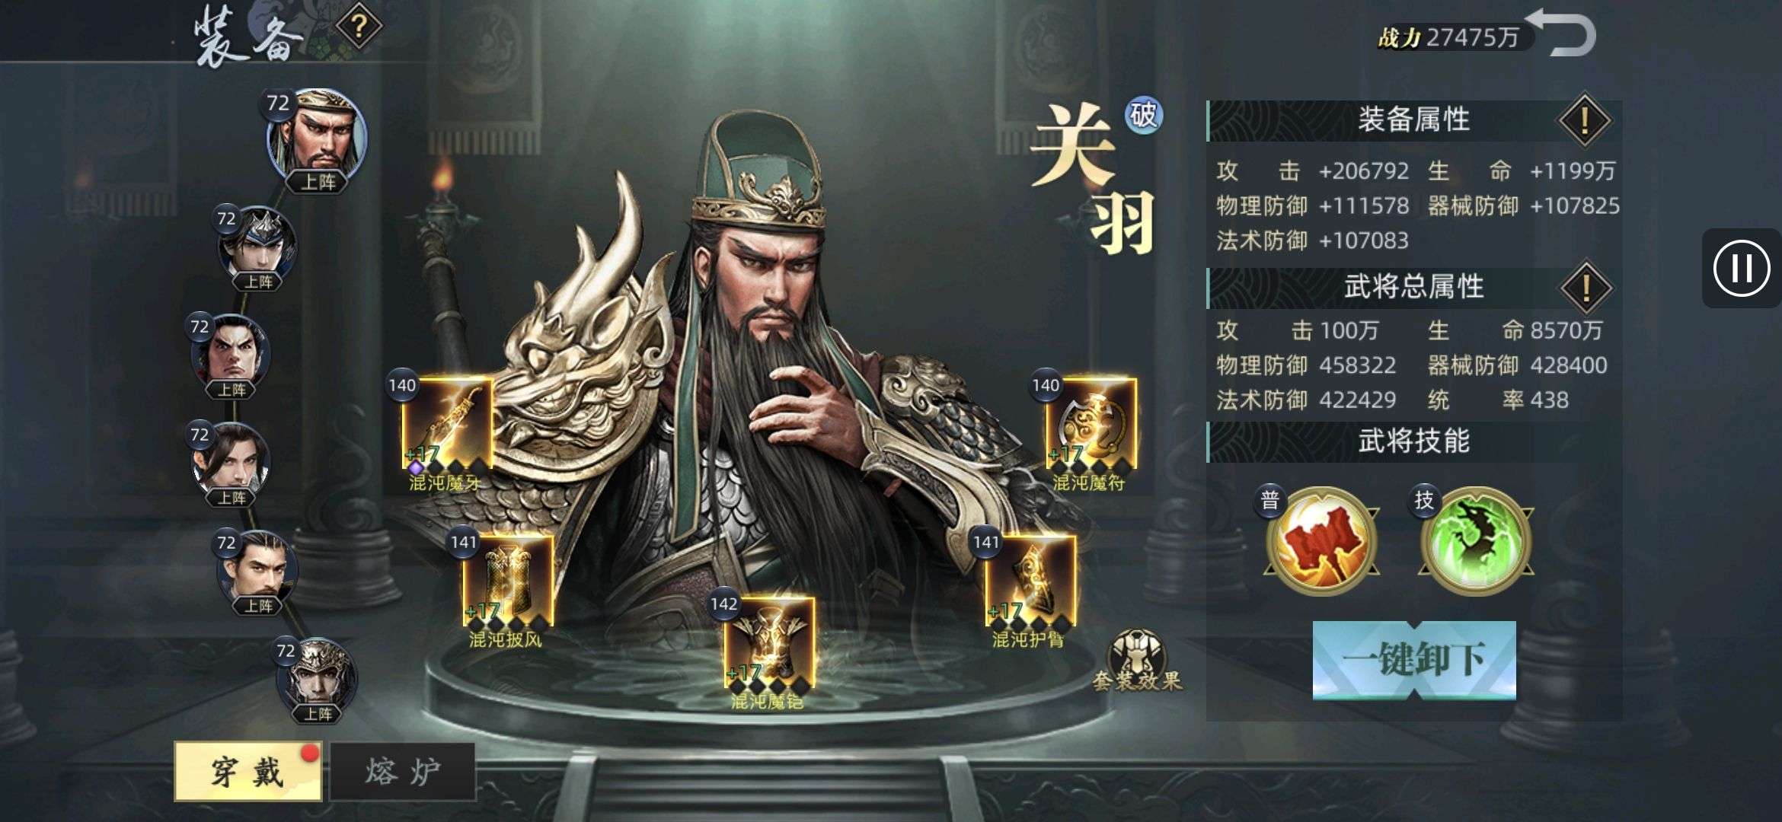Select the 混沌魔牙 weapon slot
The width and height of the screenshot is (1782, 822).
coord(447,423)
